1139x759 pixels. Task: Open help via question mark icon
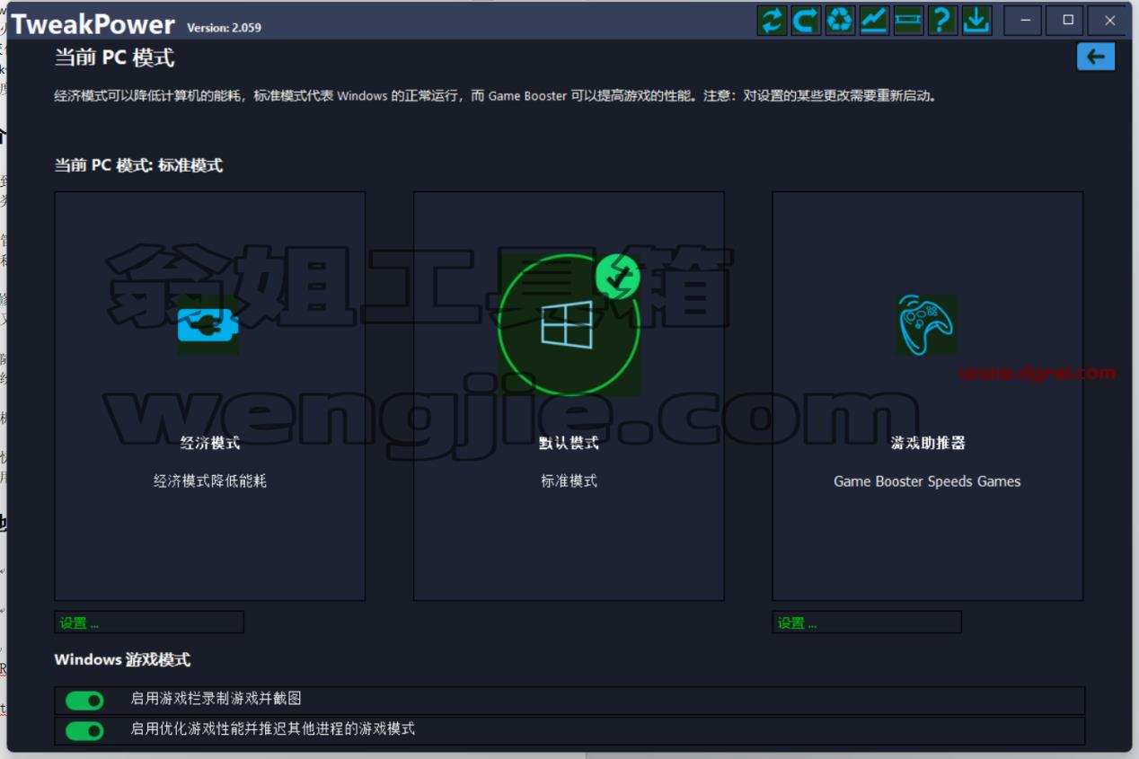942,20
